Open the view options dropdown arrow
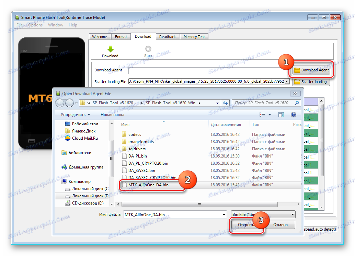 tap(270, 115)
